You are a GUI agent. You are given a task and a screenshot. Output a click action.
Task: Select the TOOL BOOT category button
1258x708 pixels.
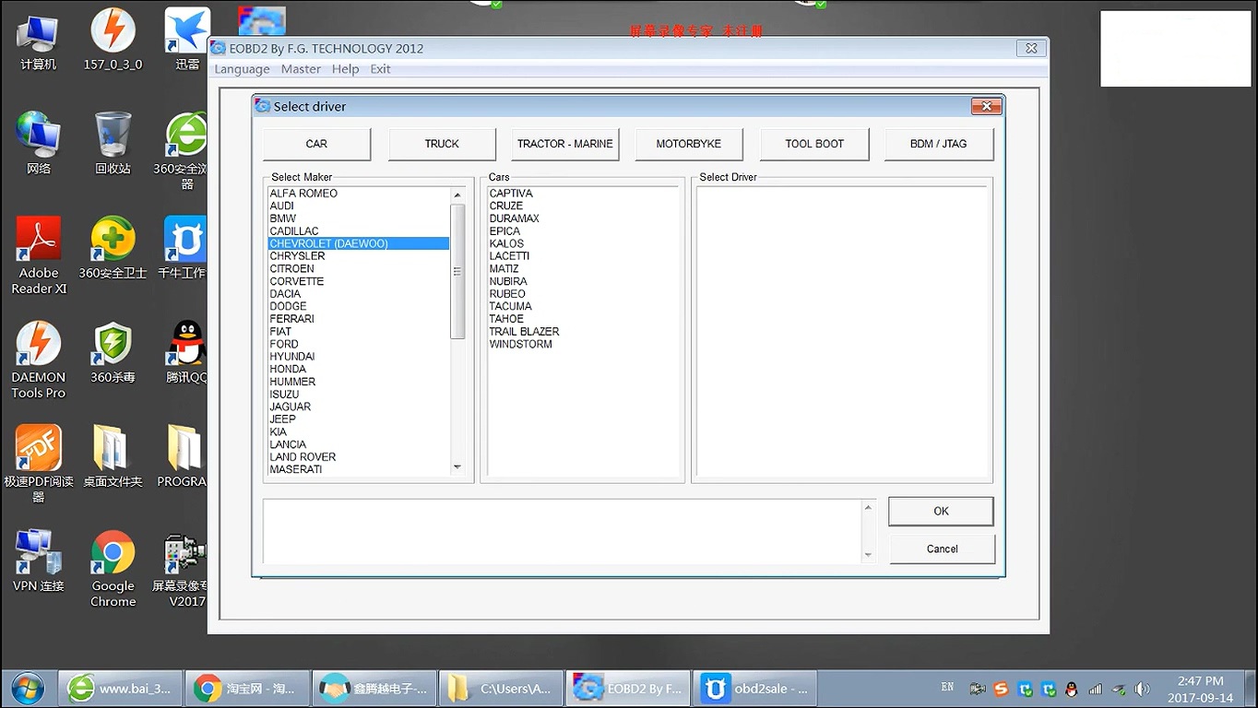coord(814,144)
